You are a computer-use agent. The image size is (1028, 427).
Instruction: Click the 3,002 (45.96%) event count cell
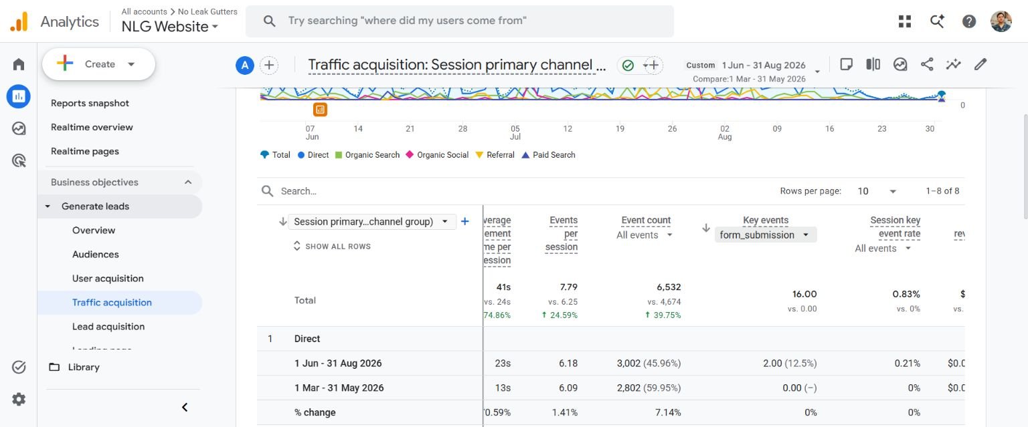649,364
